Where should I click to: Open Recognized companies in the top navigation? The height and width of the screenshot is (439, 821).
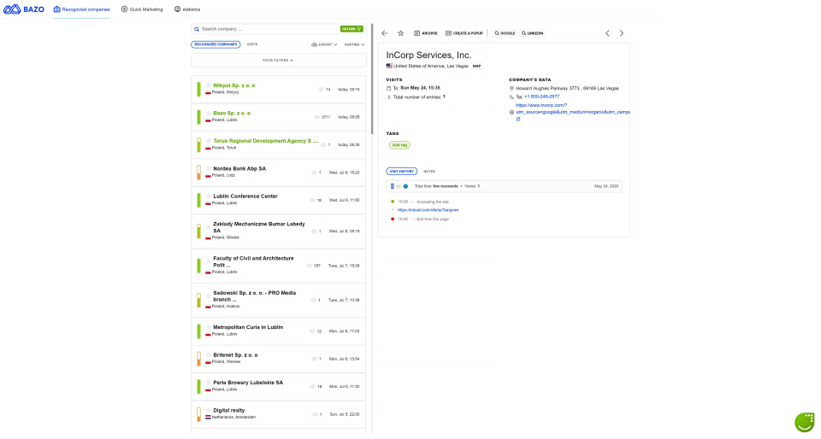tap(82, 9)
